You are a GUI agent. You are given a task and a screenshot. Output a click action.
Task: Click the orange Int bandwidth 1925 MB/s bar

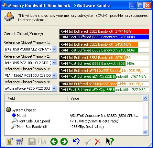104,71
